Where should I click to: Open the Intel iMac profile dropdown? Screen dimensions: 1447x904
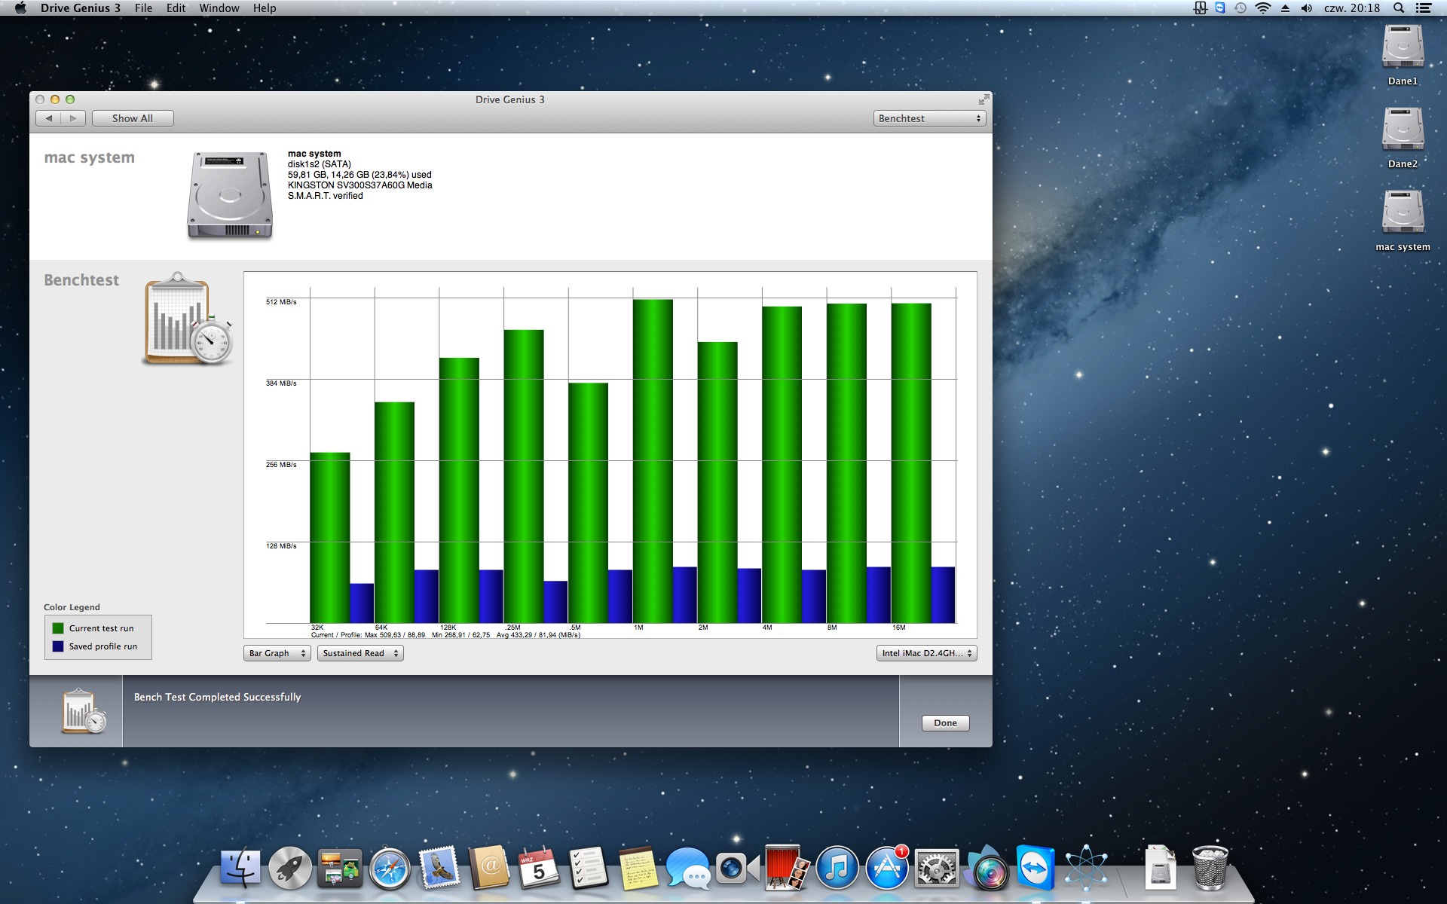coord(926,653)
